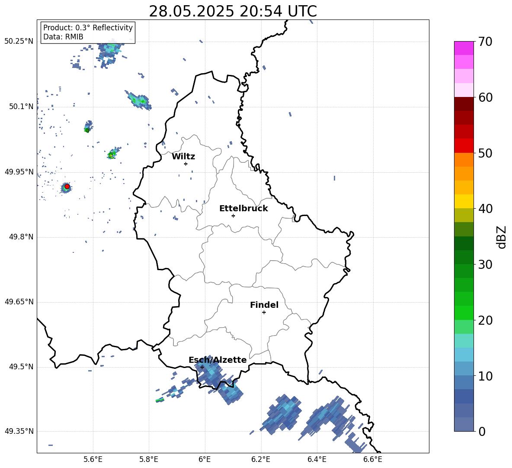Click the red dot radar marker

[67, 187]
